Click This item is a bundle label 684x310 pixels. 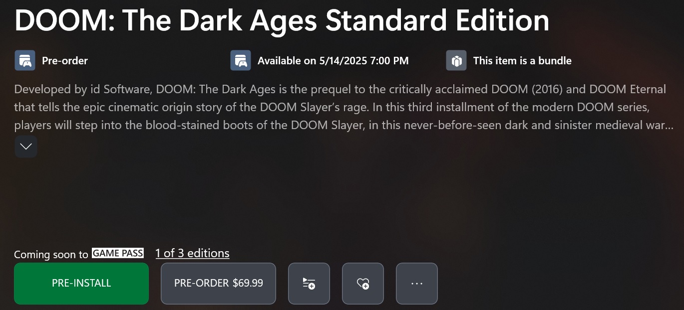pyautogui.click(x=522, y=61)
